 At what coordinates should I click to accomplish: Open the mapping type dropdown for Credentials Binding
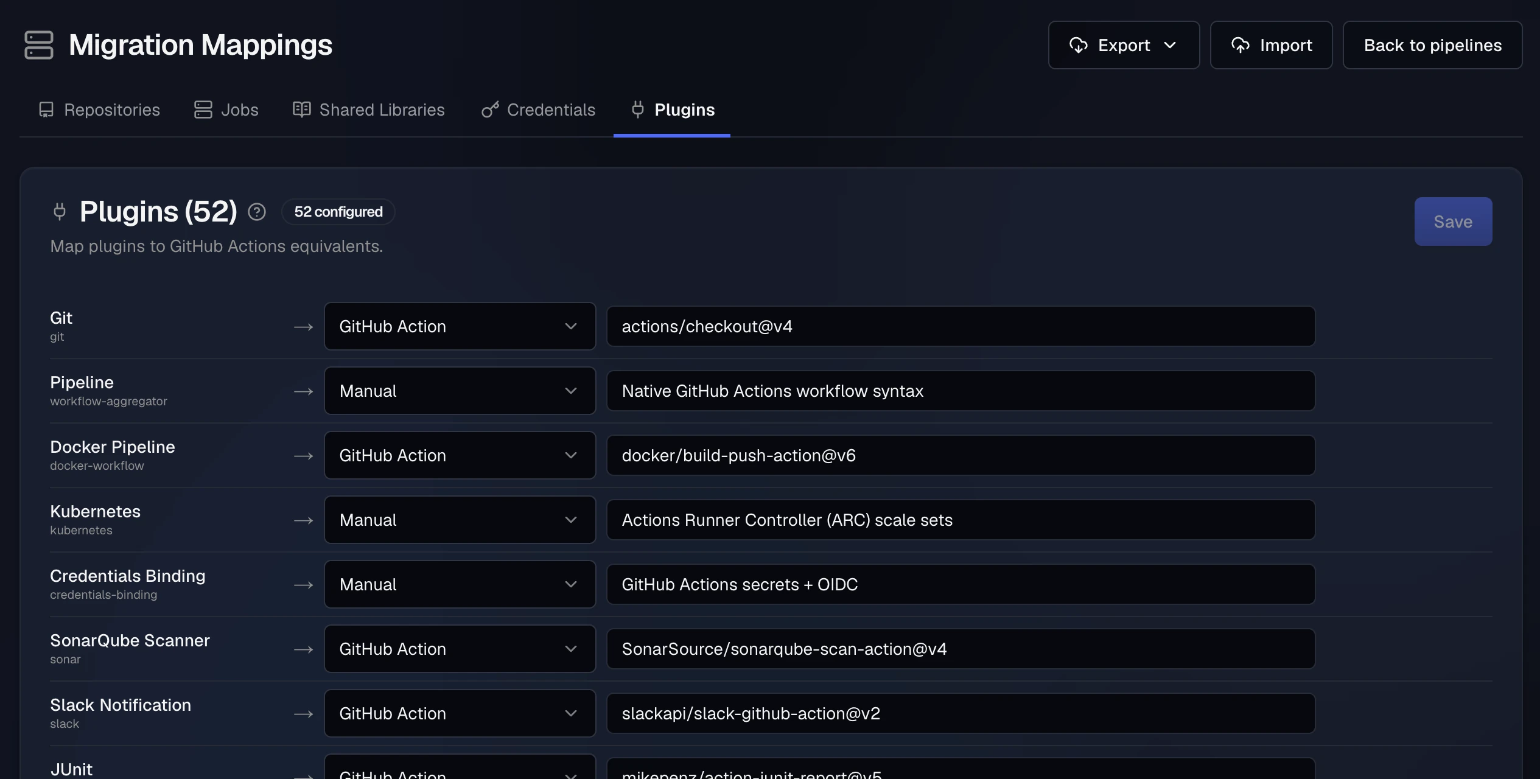click(x=460, y=584)
